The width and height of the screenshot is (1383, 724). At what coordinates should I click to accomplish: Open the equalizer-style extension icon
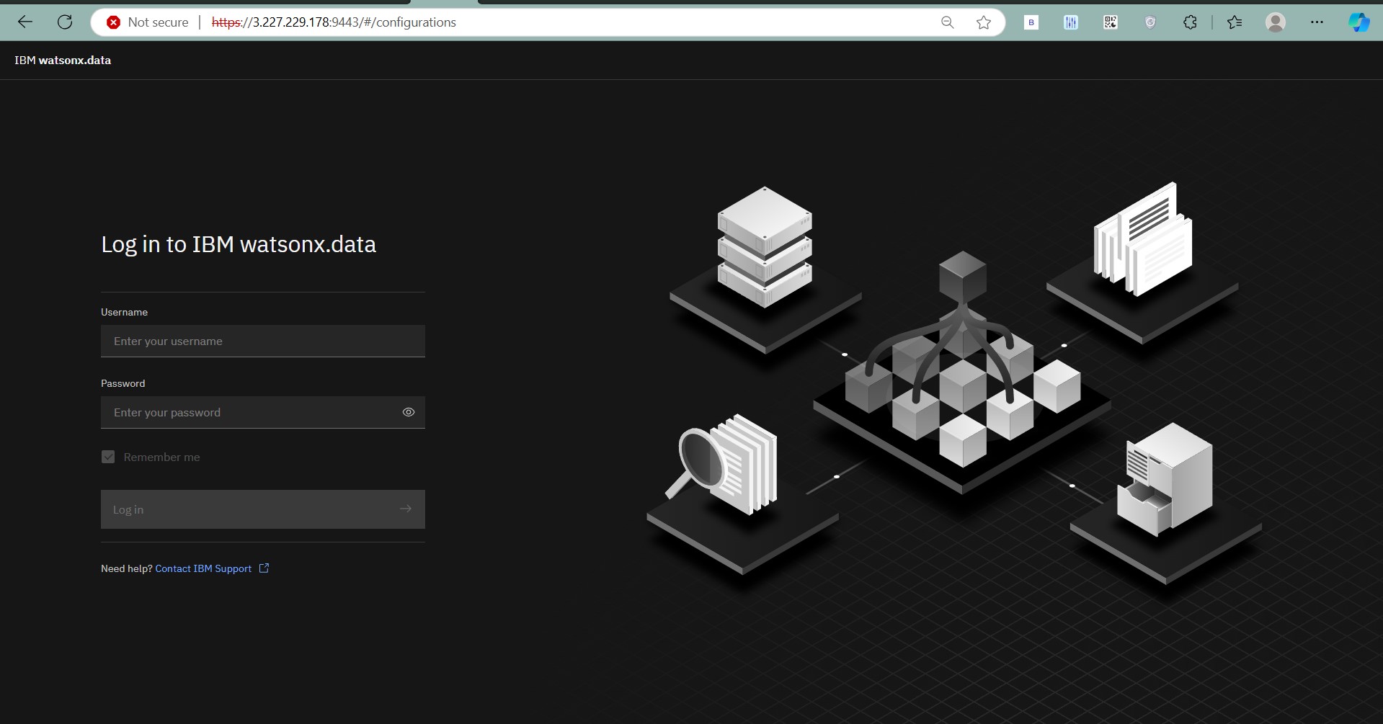(x=1071, y=22)
